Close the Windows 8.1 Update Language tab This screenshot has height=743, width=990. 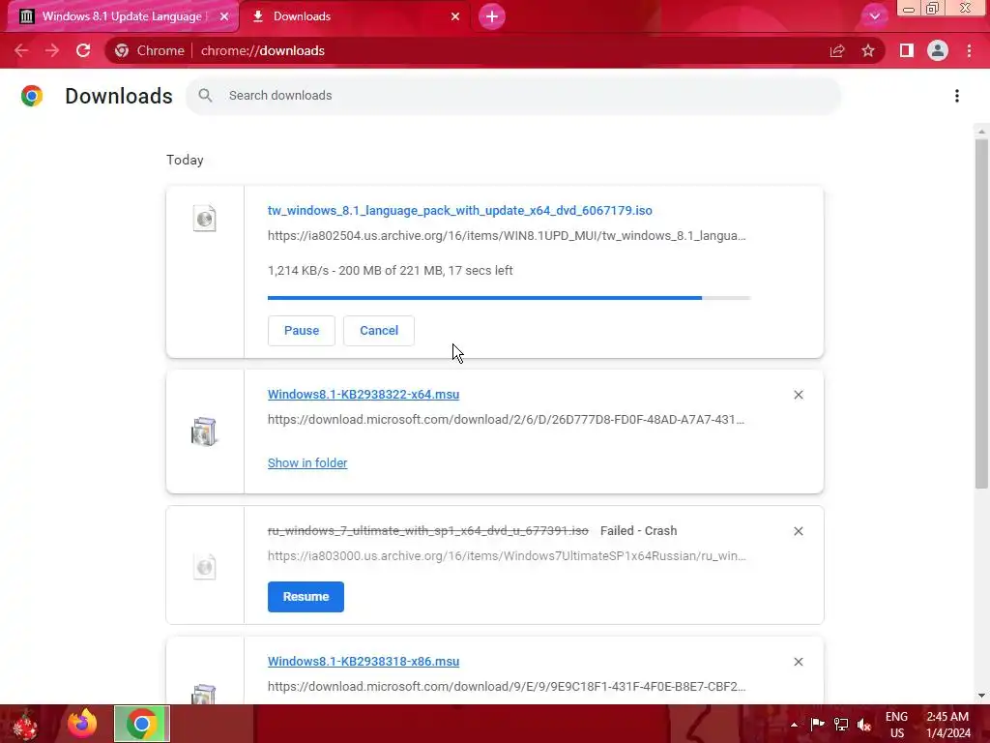click(224, 16)
